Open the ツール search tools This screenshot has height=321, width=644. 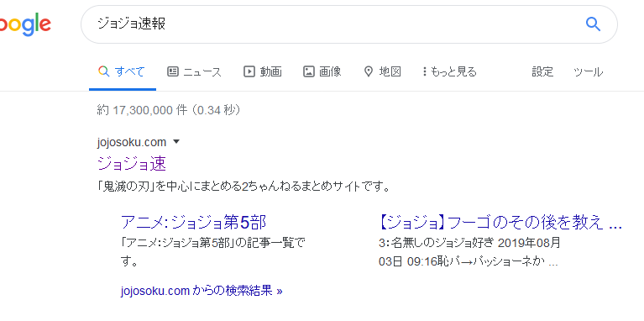pyautogui.click(x=588, y=72)
